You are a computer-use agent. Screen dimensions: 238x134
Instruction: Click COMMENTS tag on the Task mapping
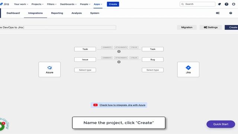click(107, 47)
